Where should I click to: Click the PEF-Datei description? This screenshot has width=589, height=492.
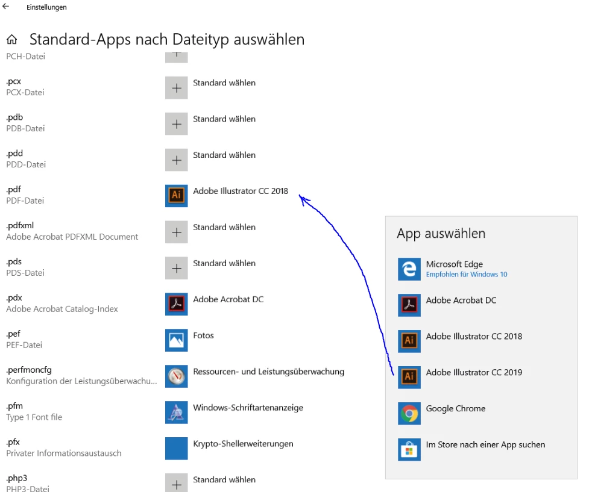tap(24, 345)
